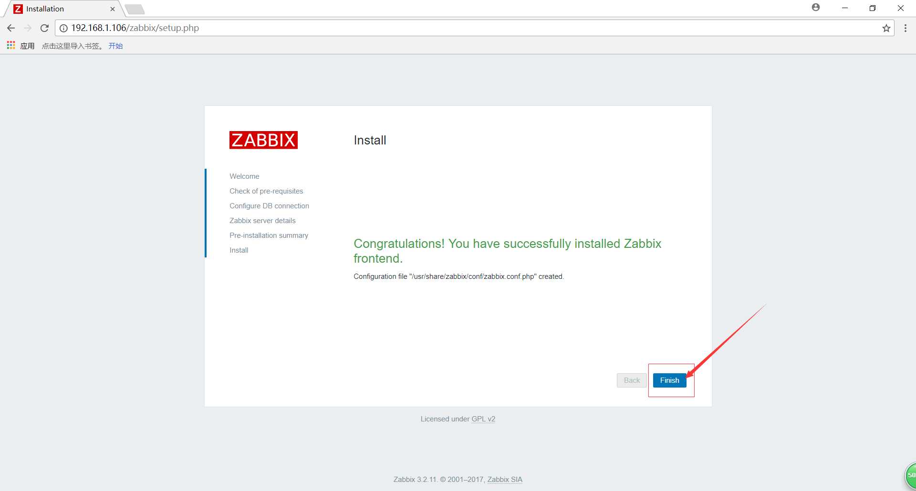Bookmark this page with star icon

coord(886,28)
